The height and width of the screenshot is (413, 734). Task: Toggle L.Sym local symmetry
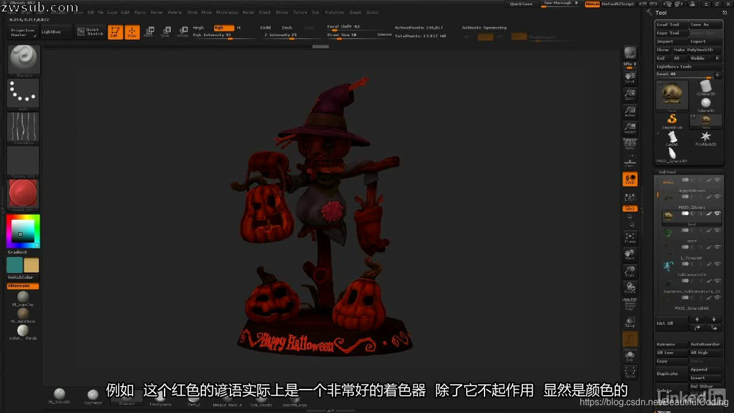click(630, 196)
